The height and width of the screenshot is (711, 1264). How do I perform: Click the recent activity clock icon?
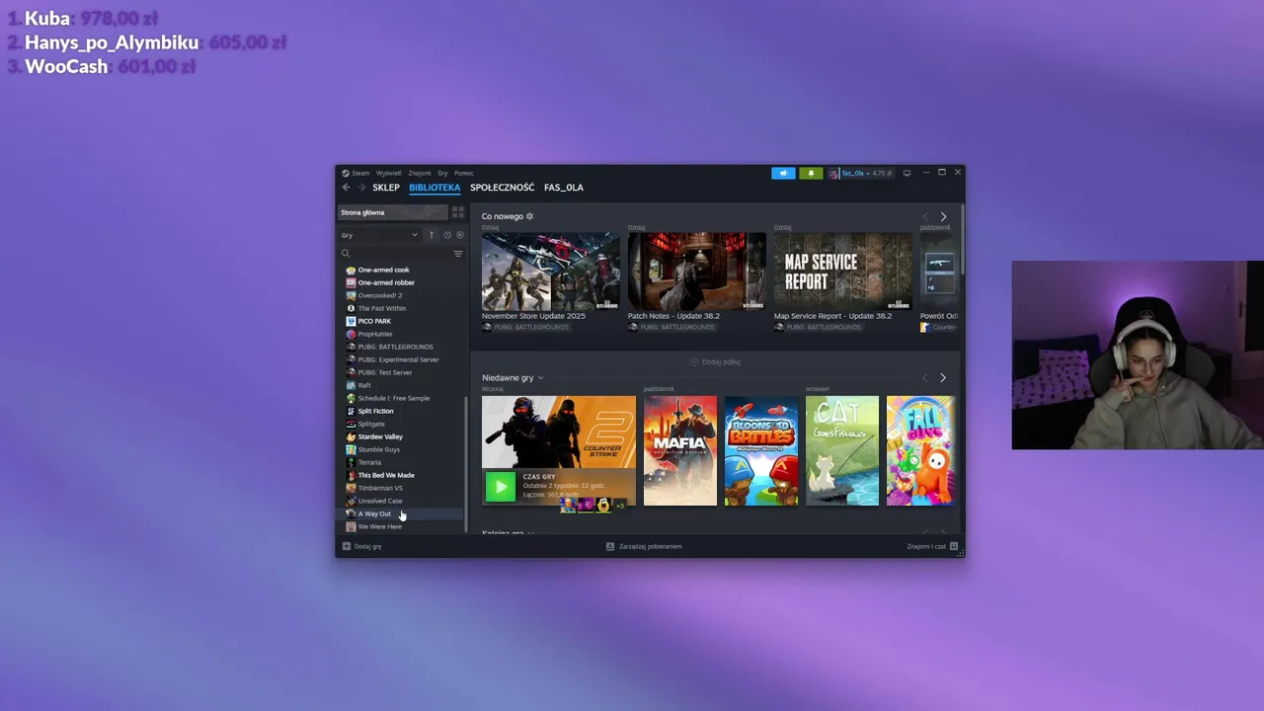tap(447, 235)
